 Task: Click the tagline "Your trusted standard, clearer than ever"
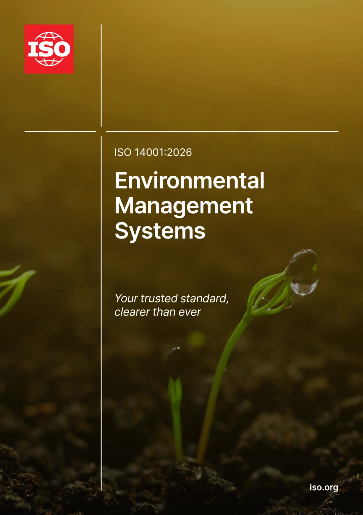click(x=172, y=305)
